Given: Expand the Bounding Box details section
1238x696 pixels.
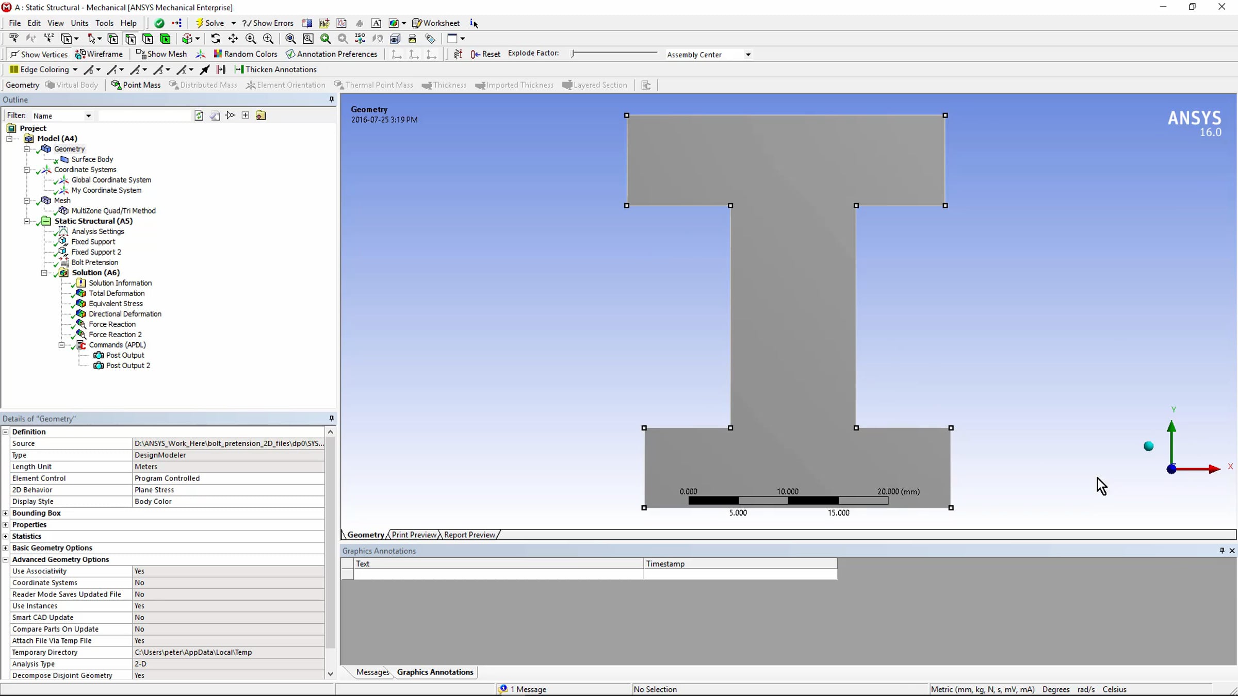Looking at the screenshot, I should tap(6, 513).
